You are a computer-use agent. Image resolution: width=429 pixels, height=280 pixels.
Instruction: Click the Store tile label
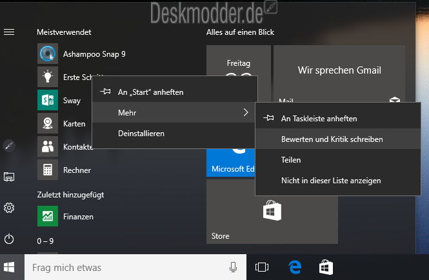tap(220, 236)
